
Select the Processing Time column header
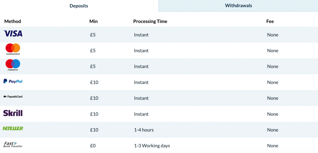(x=150, y=21)
